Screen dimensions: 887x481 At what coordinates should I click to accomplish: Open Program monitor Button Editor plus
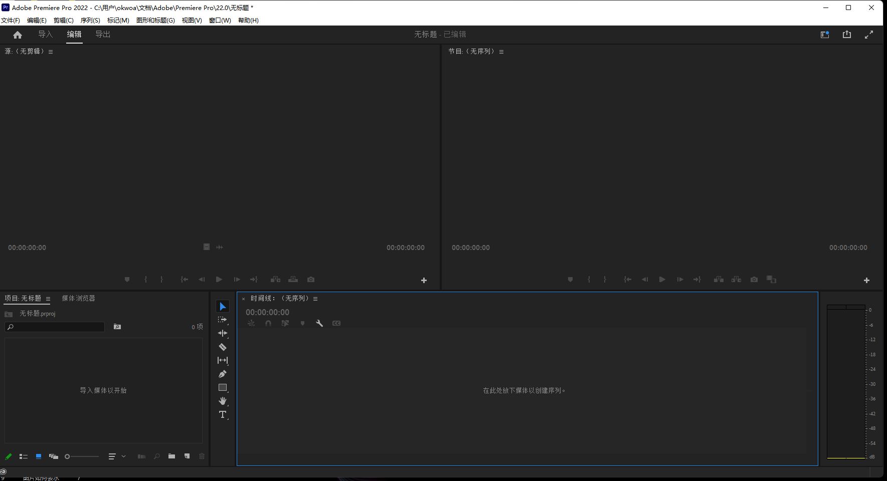point(866,281)
